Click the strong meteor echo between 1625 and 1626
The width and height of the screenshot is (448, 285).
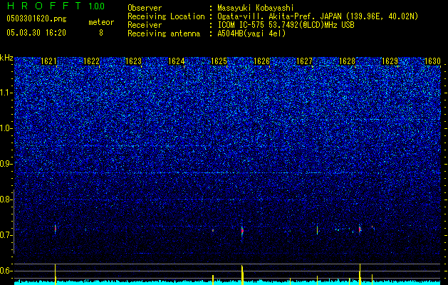[242, 230]
